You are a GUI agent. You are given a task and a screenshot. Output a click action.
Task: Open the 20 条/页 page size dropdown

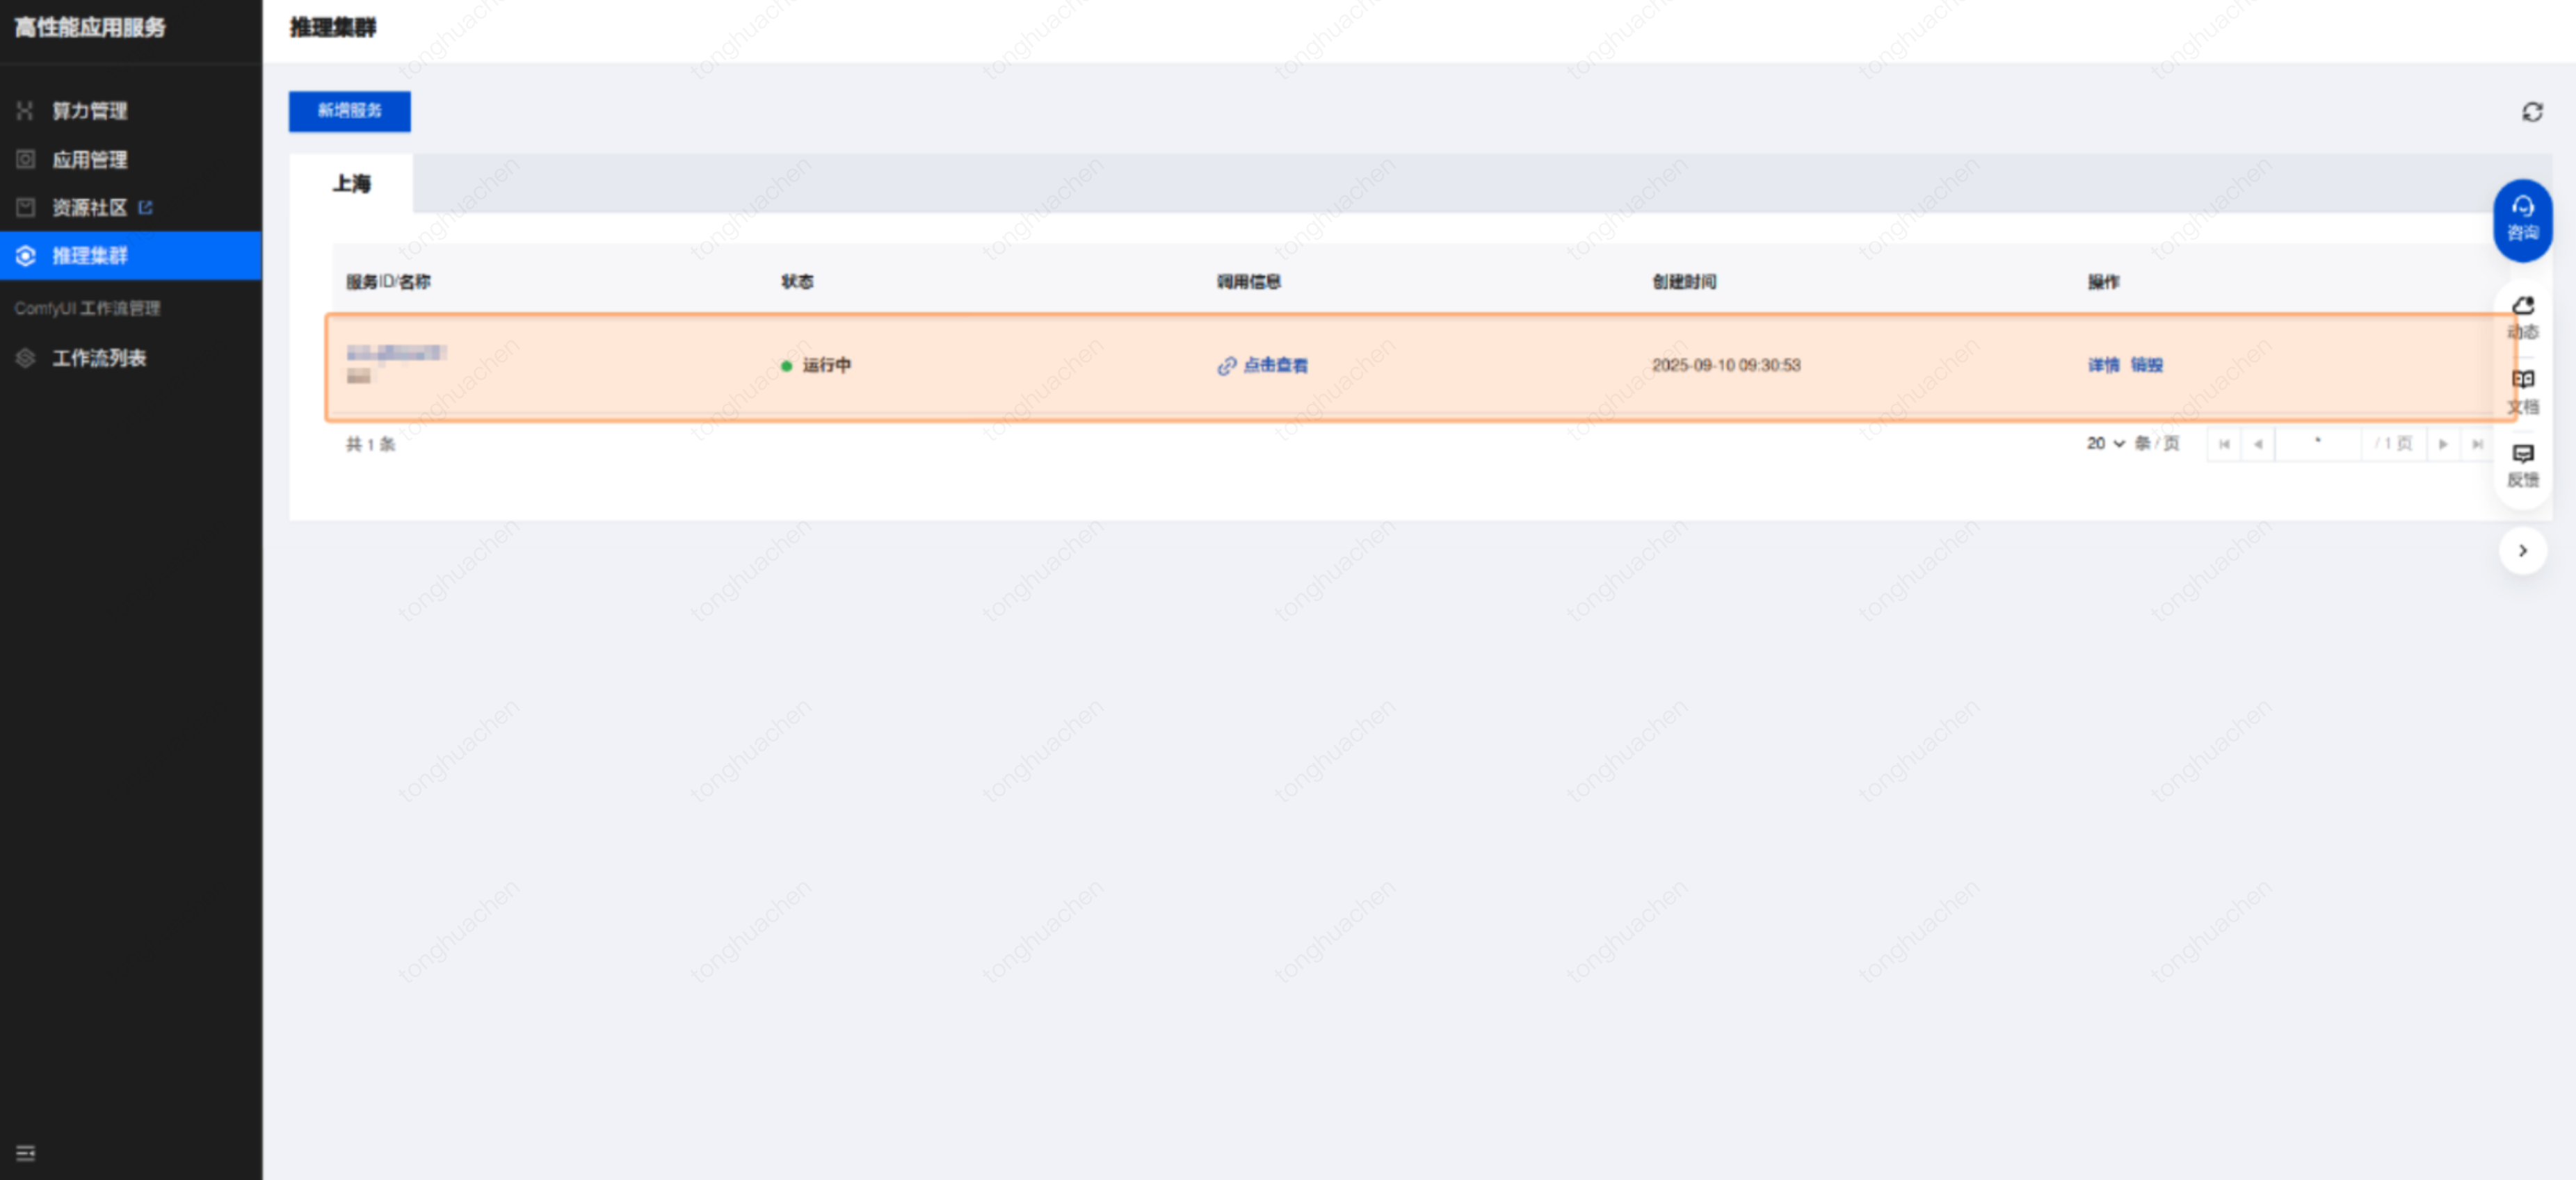[2105, 443]
